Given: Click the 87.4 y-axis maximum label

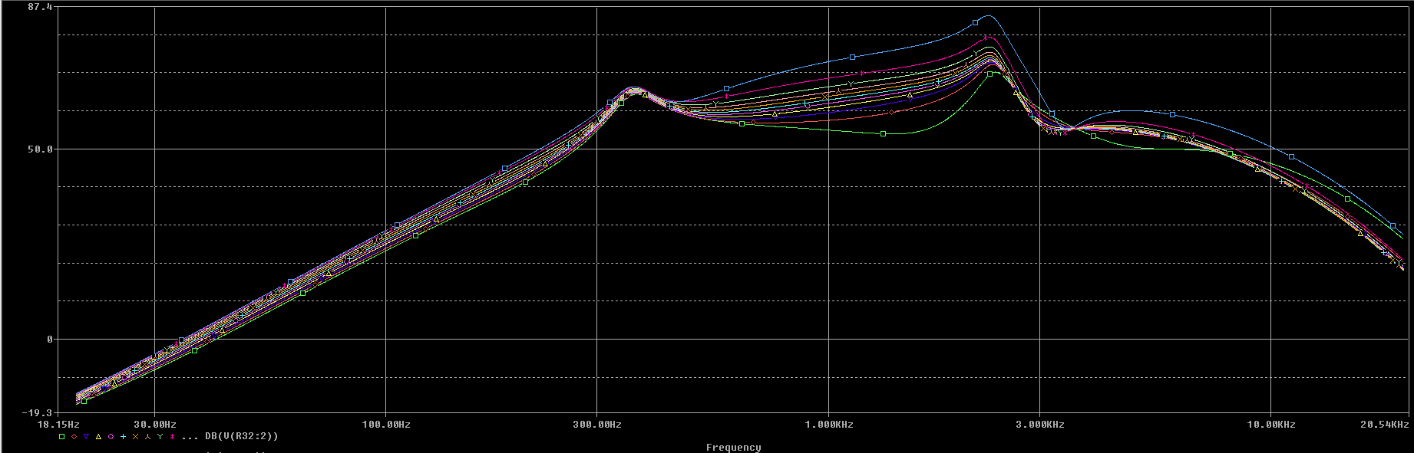Looking at the screenshot, I should click(x=40, y=6).
